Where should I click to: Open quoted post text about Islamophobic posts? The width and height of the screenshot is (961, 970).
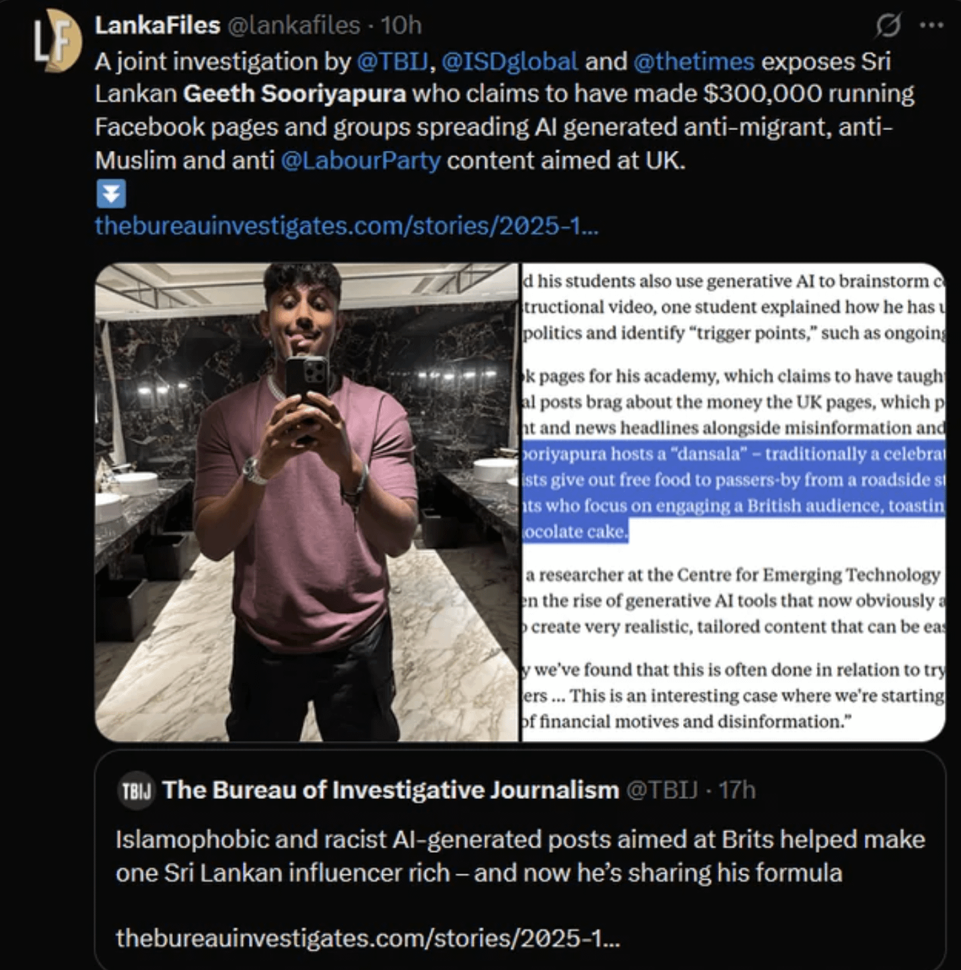tap(520, 856)
